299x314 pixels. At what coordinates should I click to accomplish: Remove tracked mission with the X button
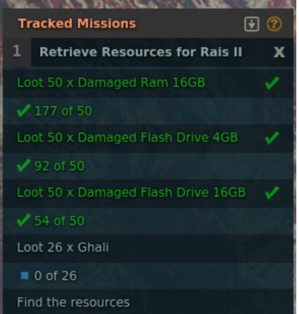[279, 52]
